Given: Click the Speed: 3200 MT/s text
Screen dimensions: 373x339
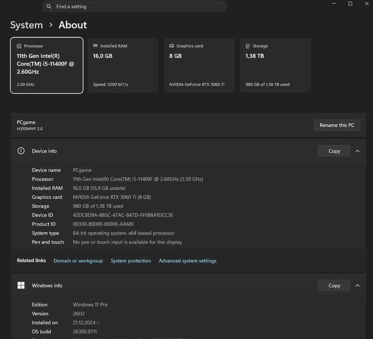Looking at the screenshot, I should [111, 84].
